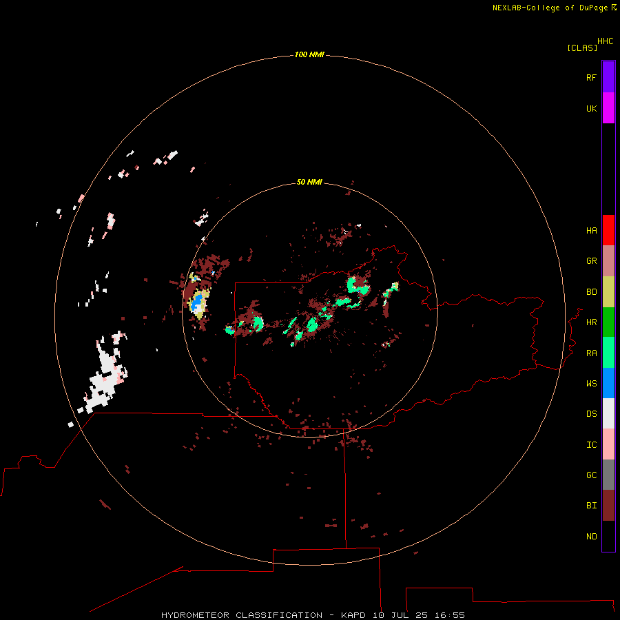Click the RA light green legend swatch
Screen dimensions: 620x620
608,353
